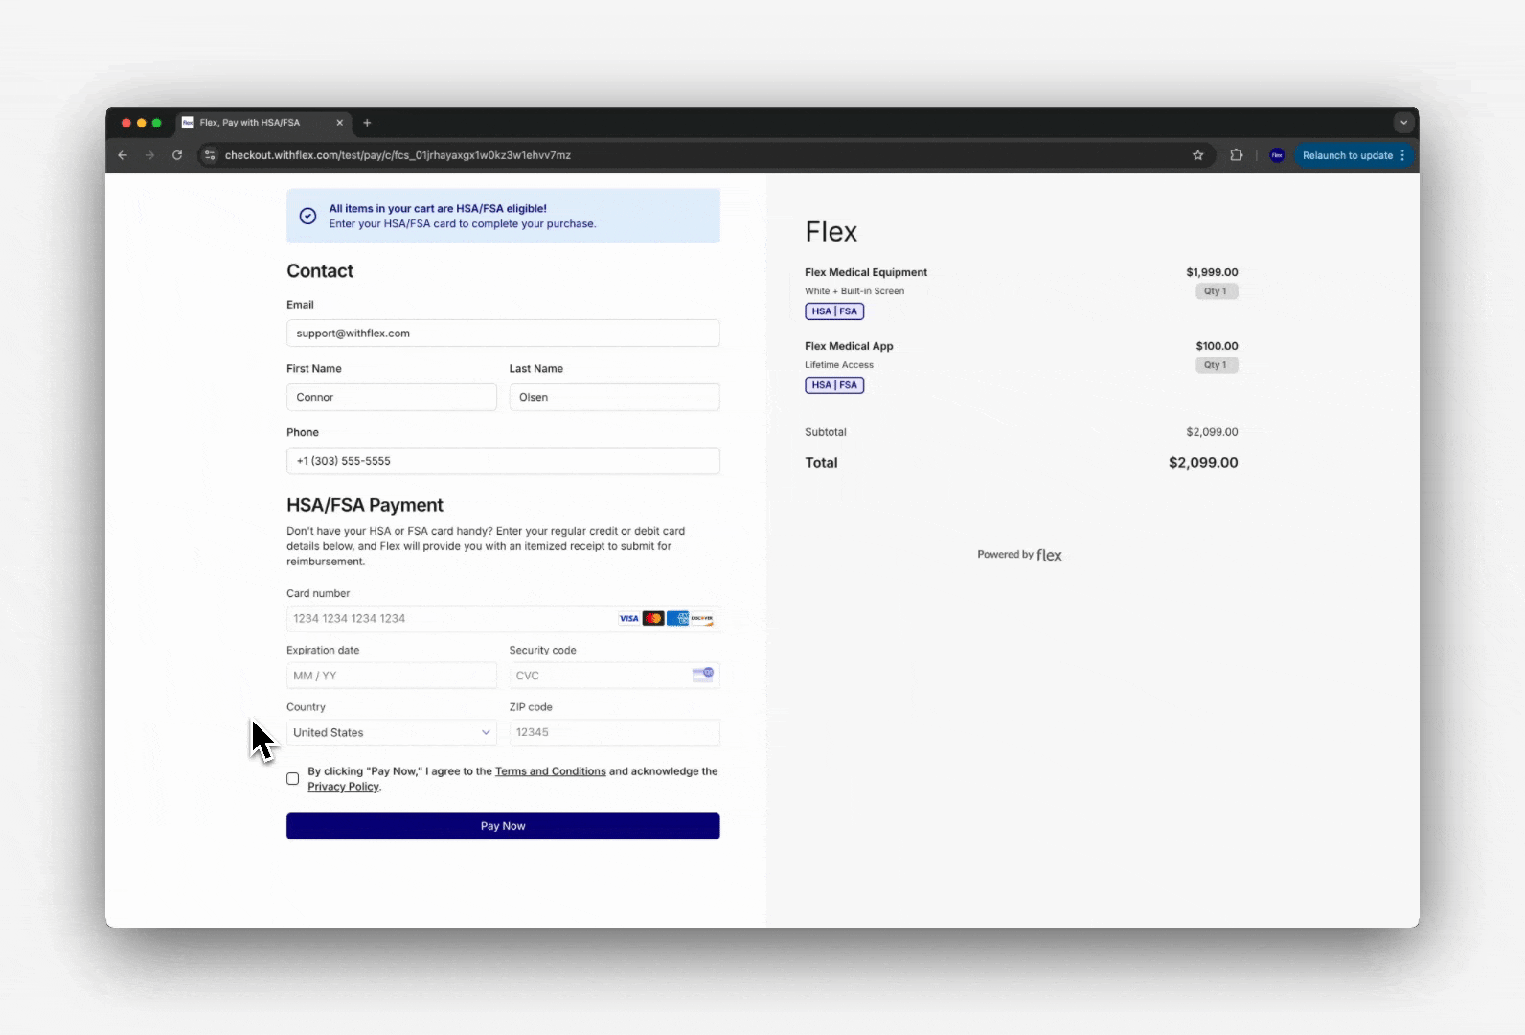1525x1035 pixels.
Task: Click HSA | FSA badge under Flex Medical Equipment
Action: 834,311
